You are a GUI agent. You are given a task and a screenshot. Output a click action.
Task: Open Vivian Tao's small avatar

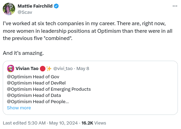point(11,69)
